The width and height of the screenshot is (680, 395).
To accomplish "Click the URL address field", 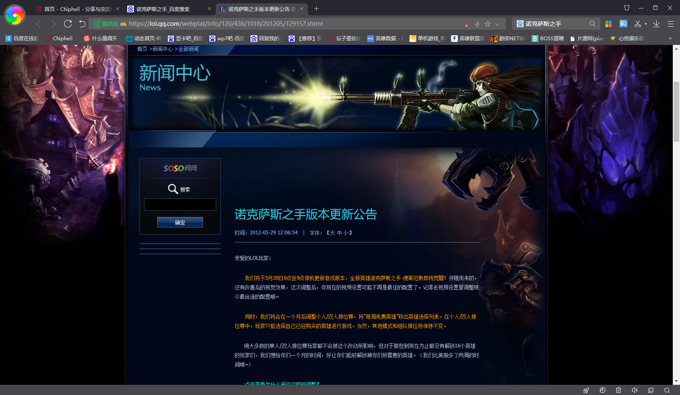I will (293, 24).
